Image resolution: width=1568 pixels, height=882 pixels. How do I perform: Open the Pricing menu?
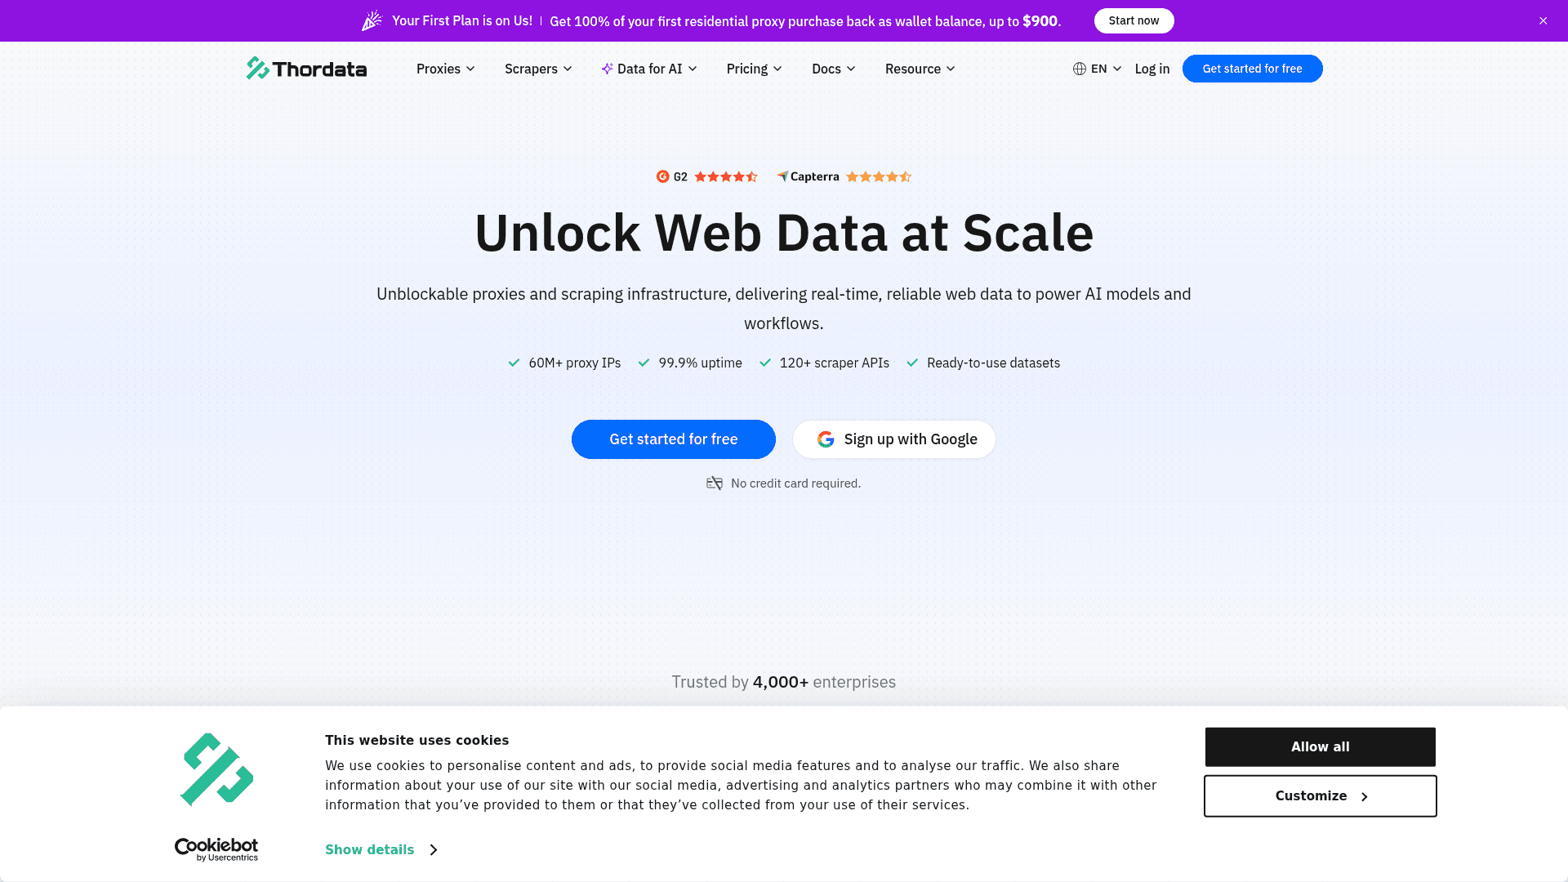click(754, 69)
